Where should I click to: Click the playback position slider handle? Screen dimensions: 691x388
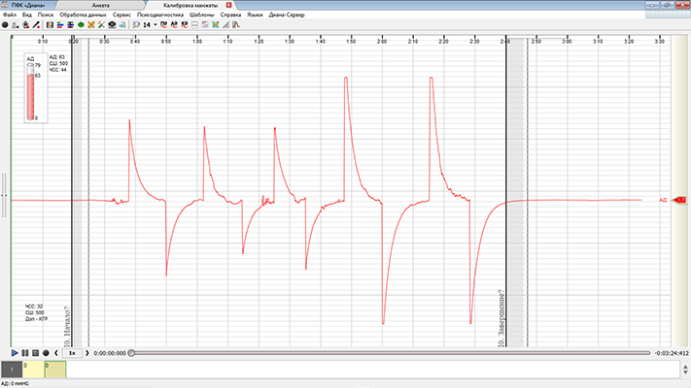(x=131, y=353)
